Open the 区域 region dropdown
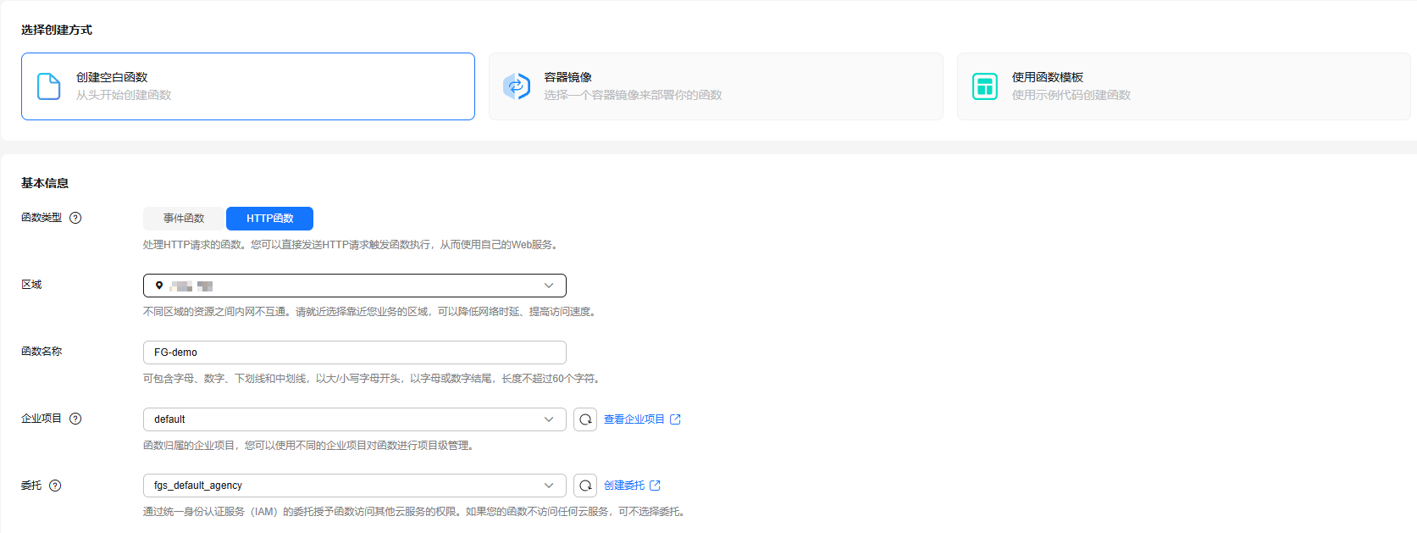1417x533 pixels. (354, 286)
